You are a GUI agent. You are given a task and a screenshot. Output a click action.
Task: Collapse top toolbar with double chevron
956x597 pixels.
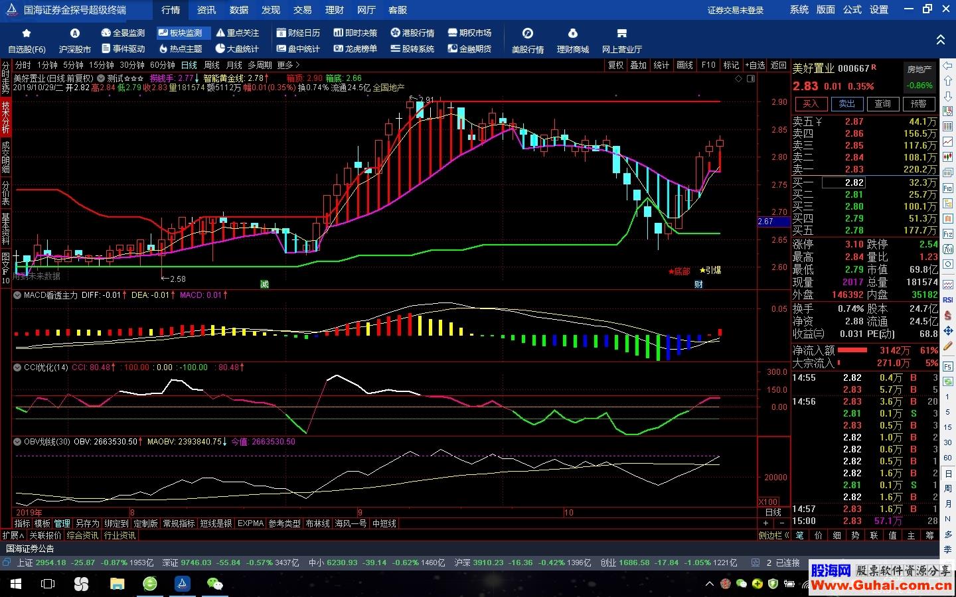point(941,40)
